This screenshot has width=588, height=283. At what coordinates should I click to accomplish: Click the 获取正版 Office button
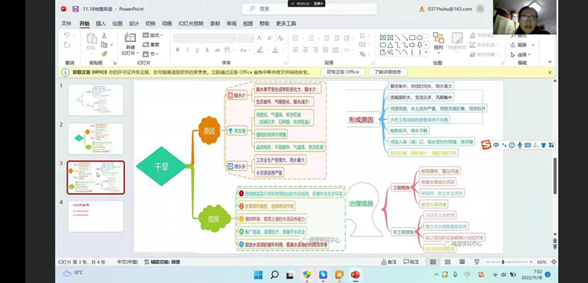click(343, 72)
